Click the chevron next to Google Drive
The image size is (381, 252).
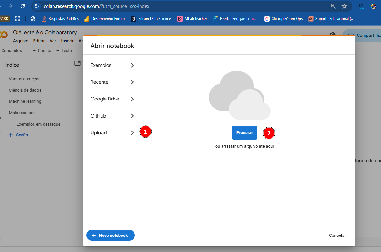(132, 99)
